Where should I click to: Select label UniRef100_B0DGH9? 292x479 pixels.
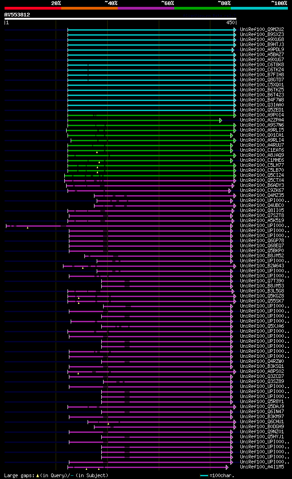[262, 427]
